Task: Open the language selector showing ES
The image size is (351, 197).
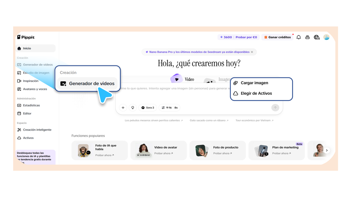Action: pos(317,37)
